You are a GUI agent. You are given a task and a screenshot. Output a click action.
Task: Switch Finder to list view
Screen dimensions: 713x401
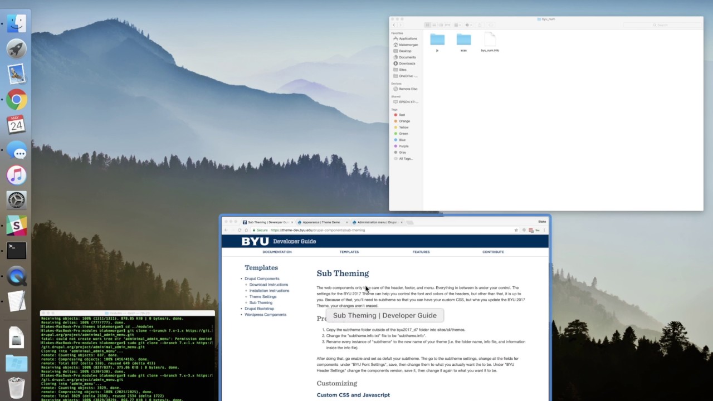coord(434,25)
